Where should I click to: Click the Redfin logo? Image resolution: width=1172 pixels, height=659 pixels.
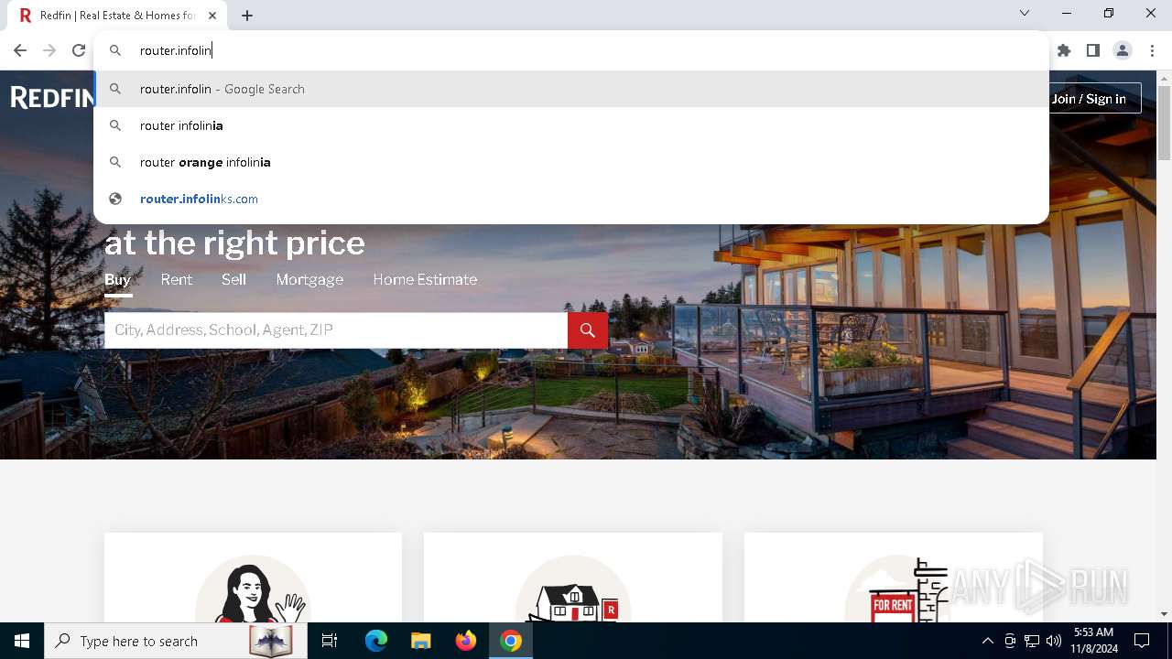[x=52, y=97]
